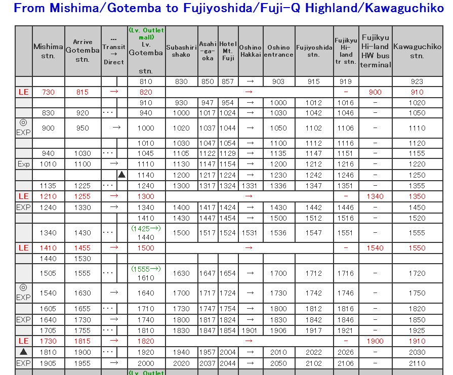The image size is (453, 375).
Task: Click the '2004' Hotel Mt. Fuji time
Action: click(x=228, y=352)
